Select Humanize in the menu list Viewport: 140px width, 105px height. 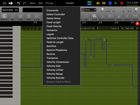(x=52, y=30)
